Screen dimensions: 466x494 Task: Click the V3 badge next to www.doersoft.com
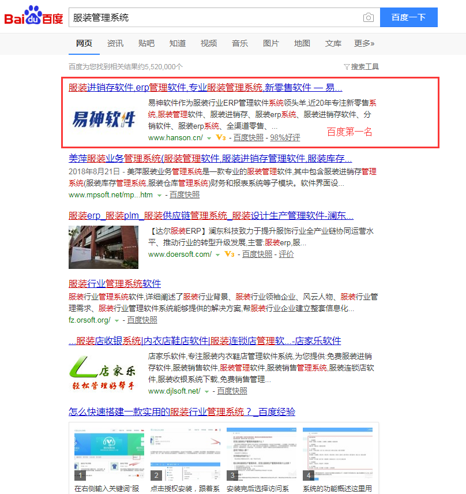pos(230,255)
